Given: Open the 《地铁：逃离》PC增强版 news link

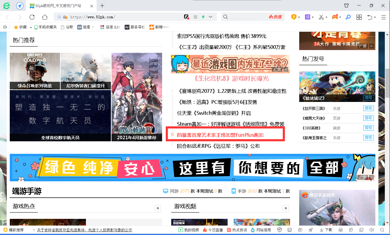Looking at the screenshot, I should coord(217,102).
